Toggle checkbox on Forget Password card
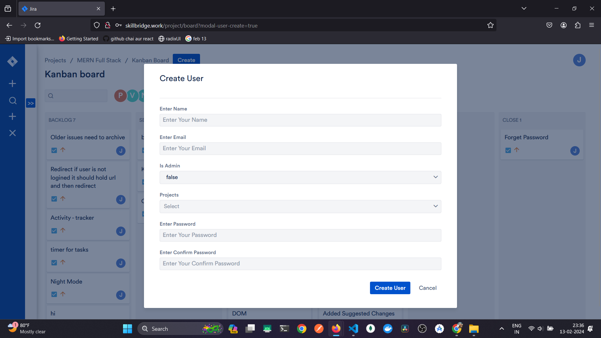This screenshot has width=601, height=338. point(508,150)
